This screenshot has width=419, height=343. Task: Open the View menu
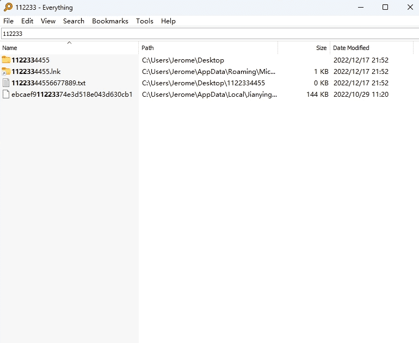click(x=48, y=21)
